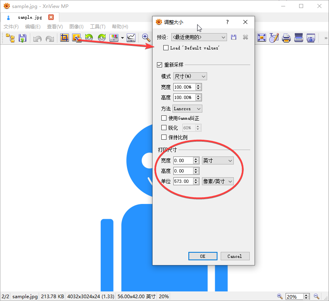Click the Undo arrow in toolbar

tap(37, 39)
